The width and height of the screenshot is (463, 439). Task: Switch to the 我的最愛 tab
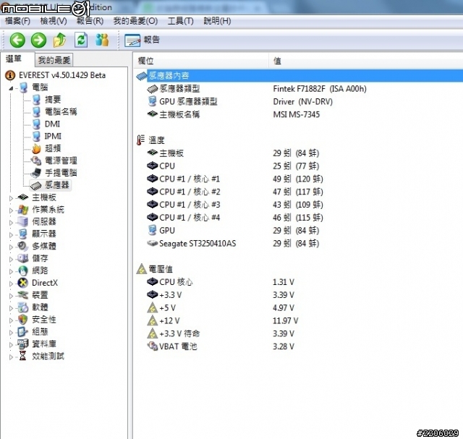pos(54,60)
